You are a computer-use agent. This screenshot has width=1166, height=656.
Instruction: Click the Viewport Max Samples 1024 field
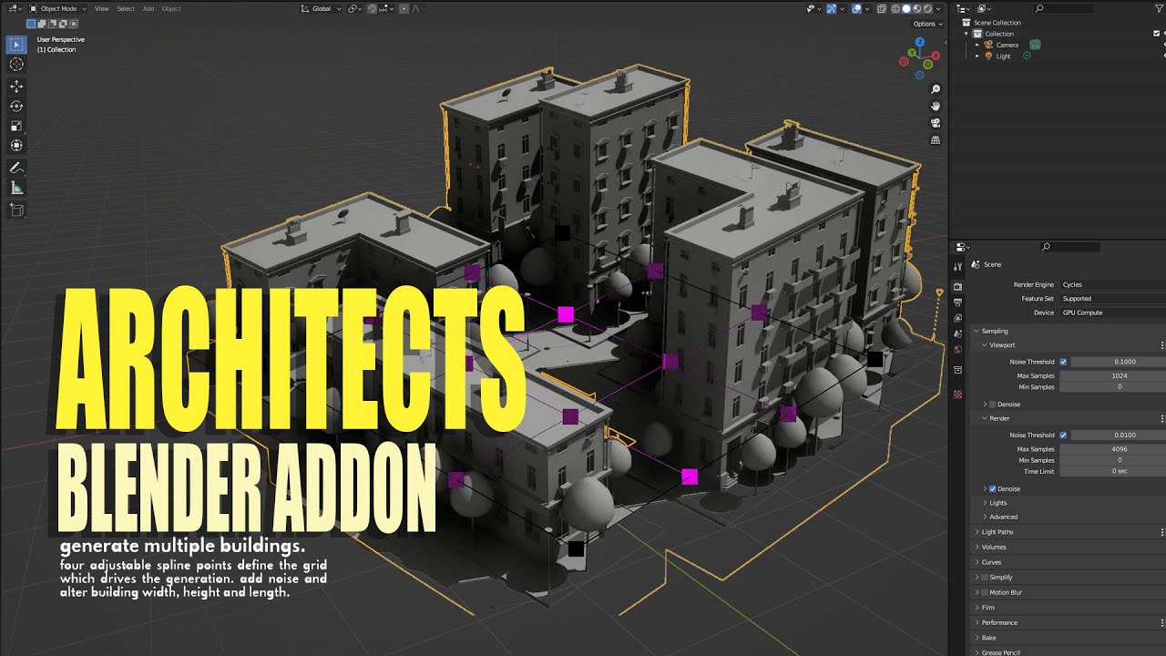point(1112,375)
